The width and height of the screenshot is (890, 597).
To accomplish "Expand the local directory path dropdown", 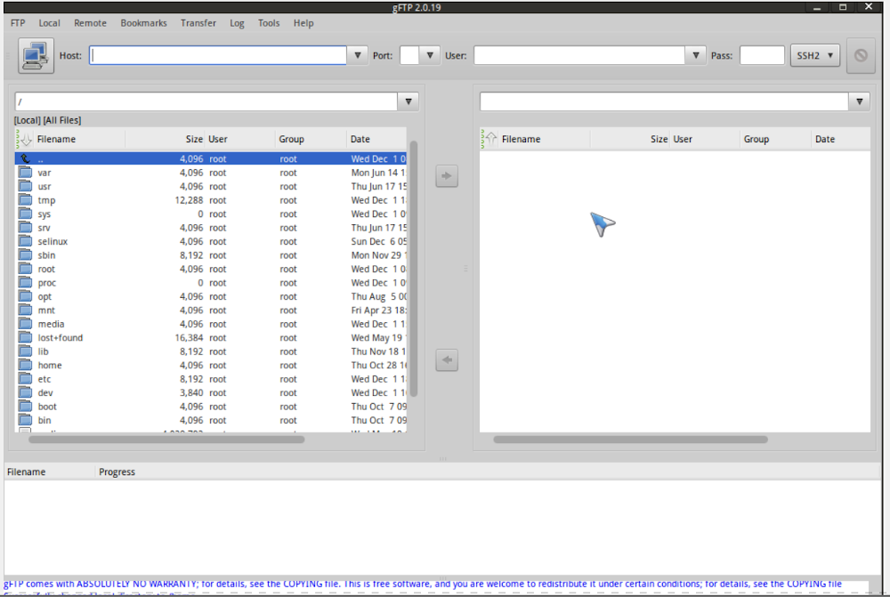I will pos(409,101).
